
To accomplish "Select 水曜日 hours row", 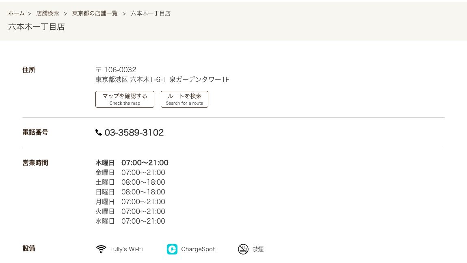I will coord(130,221).
